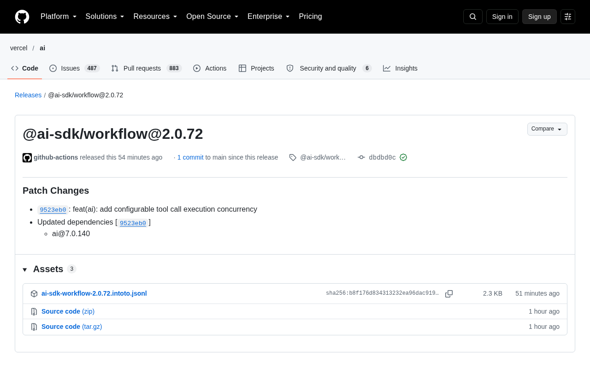Open the Security and quality tab
The image size is (590, 369).
tap(329, 68)
